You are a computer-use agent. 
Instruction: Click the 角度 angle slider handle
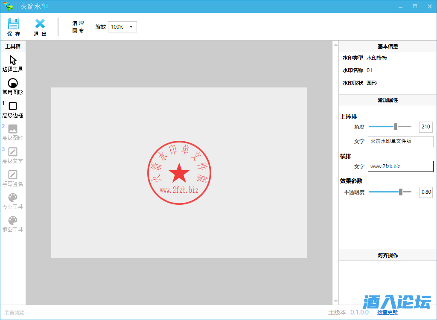click(396, 127)
